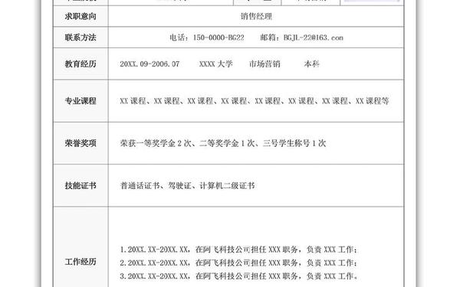The height and width of the screenshot is (287, 460).
Task: Click the 求职意向 row label
Action: pos(80,16)
